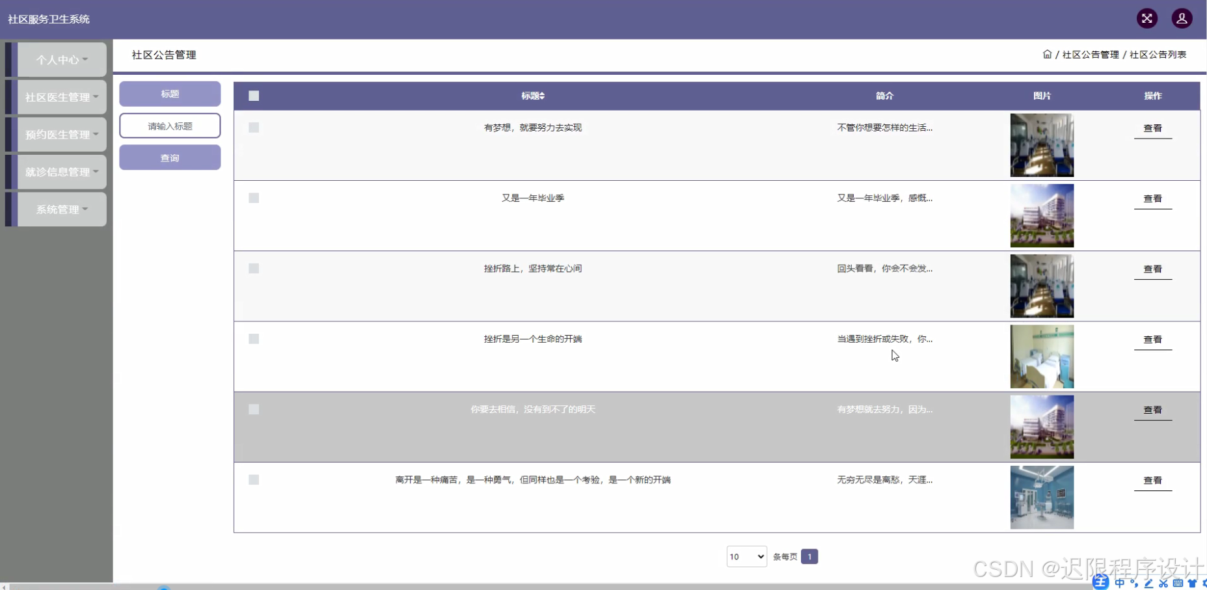Click the home icon in the breadcrumb
This screenshot has height=590, width=1207.
(1048, 55)
